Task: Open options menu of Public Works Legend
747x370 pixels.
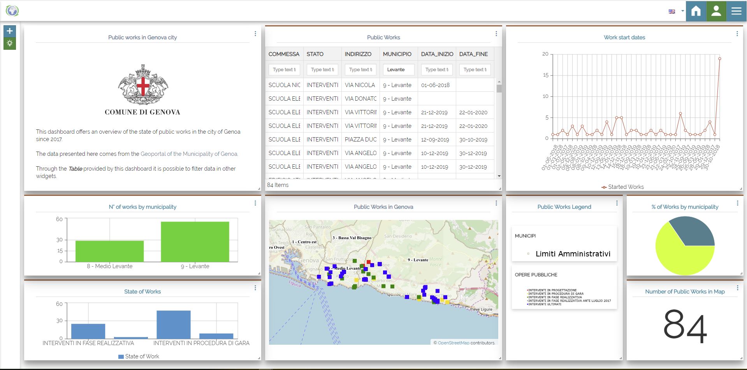Action: 617,203
